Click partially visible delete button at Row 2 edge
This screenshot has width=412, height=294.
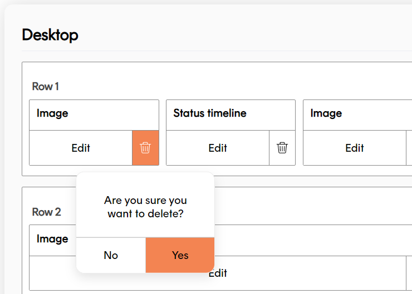point(409,273)
